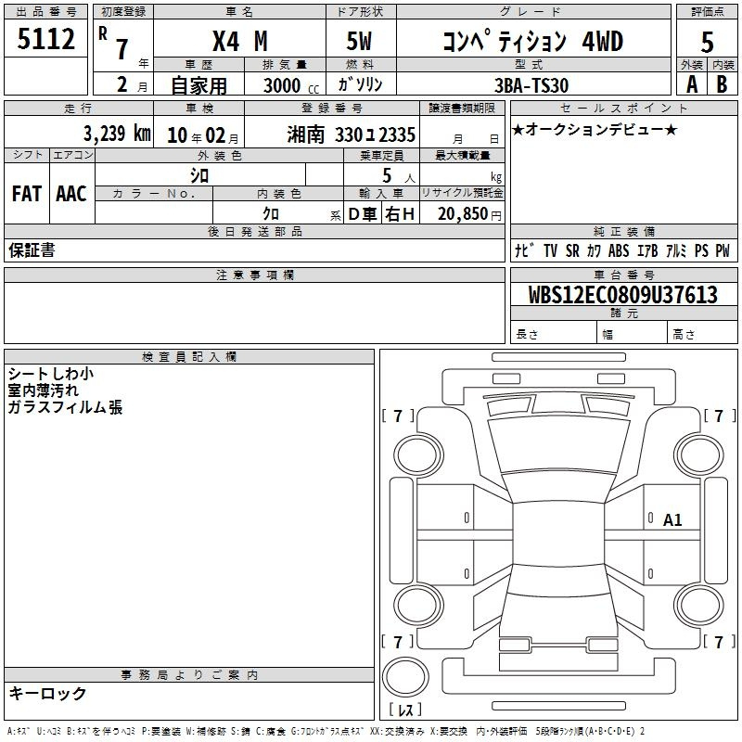Click the 高さ height field
Viewport: 742px width, 742px height.
click(703, 332)
